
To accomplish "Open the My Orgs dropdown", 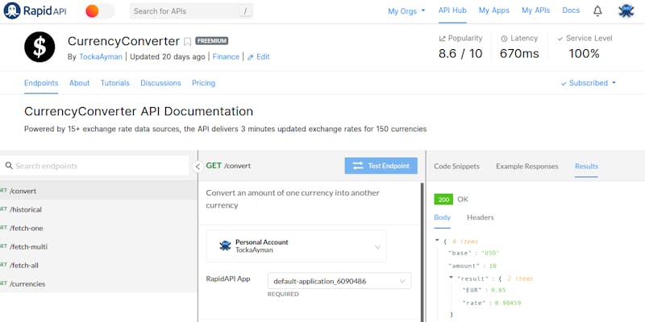I will tap(406, 11).
